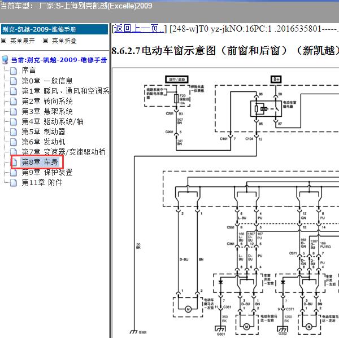Open 第1章 暖风、通风和空调系统
This screenshot has width=339, height=338.
tap(66, 91)
